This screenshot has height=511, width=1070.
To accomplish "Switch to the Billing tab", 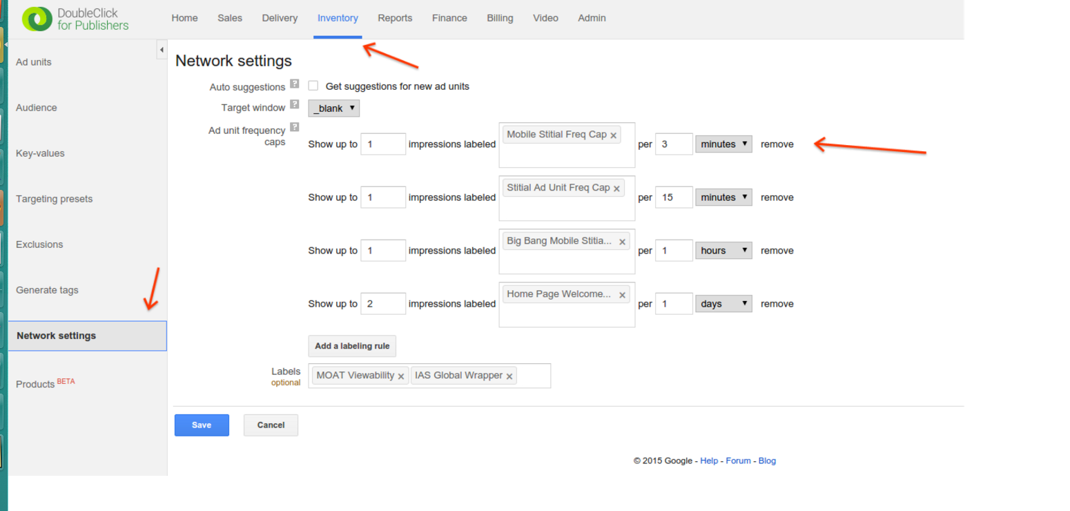I will click(500, 18).
